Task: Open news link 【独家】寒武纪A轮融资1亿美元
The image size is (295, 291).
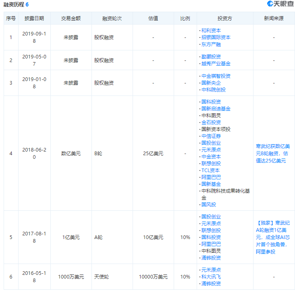Action: pyautogui.click(x=272, y=237)
